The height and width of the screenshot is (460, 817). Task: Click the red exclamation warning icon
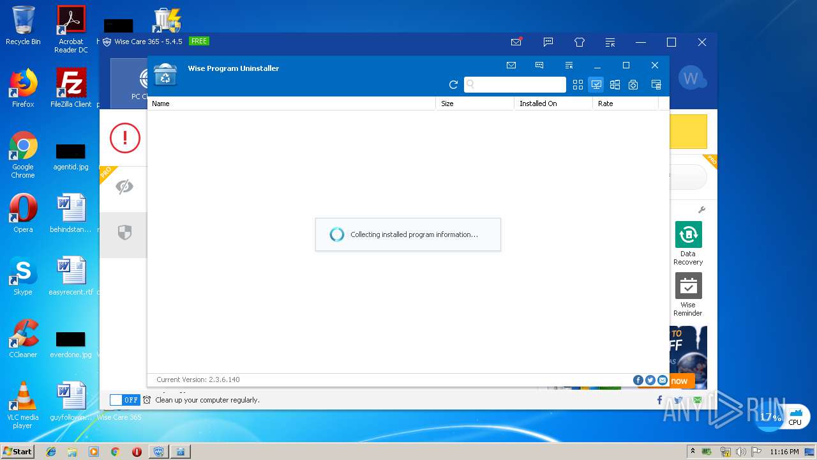(125, 137)
